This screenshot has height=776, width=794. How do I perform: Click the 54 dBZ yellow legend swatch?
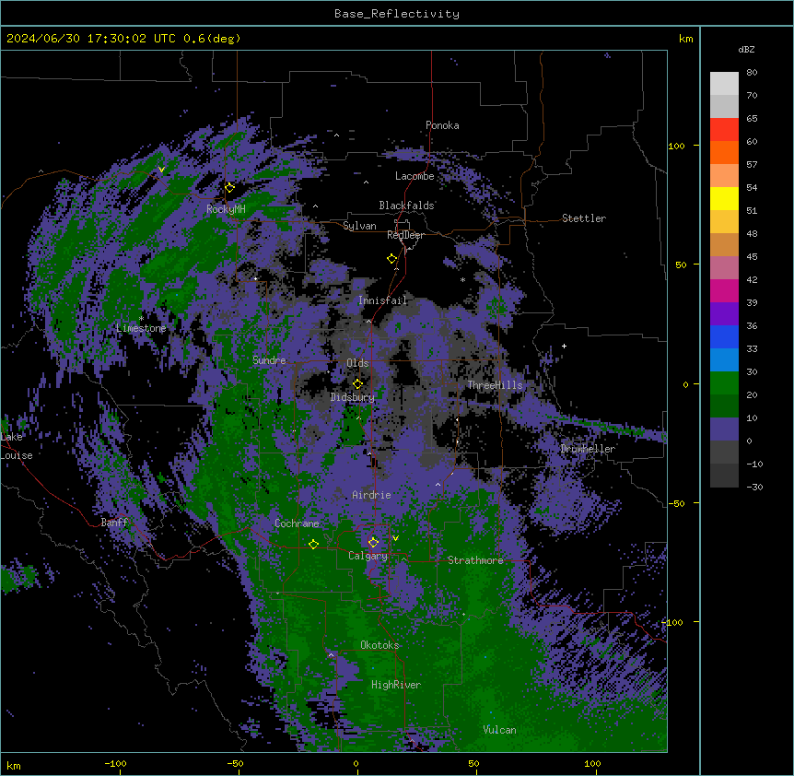point(724,198)
